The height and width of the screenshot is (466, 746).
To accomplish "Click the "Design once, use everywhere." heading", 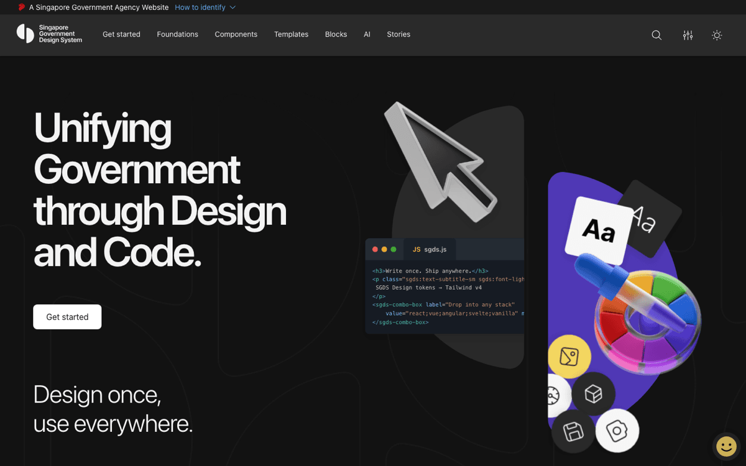I will point(113,409).
